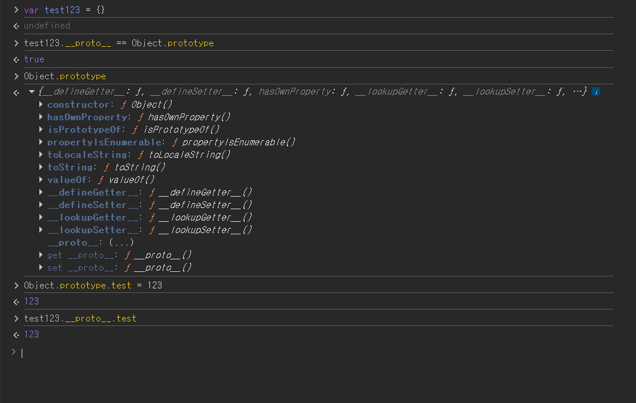Expand the set __proto__ accessor
This screenshot has width=636, height=403.
point(41,268)
